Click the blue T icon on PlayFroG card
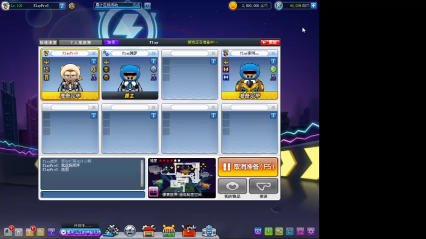 click(94, 61)
